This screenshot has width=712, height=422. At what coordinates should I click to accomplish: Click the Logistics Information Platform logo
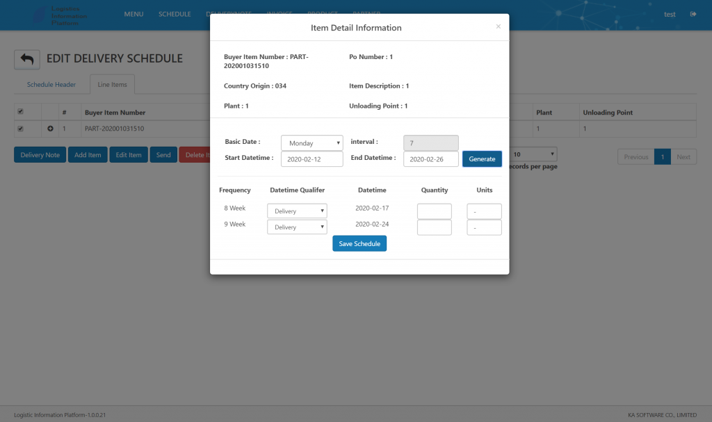60,15
